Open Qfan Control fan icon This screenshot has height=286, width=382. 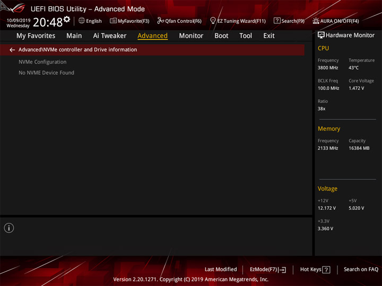click(160, 21)
